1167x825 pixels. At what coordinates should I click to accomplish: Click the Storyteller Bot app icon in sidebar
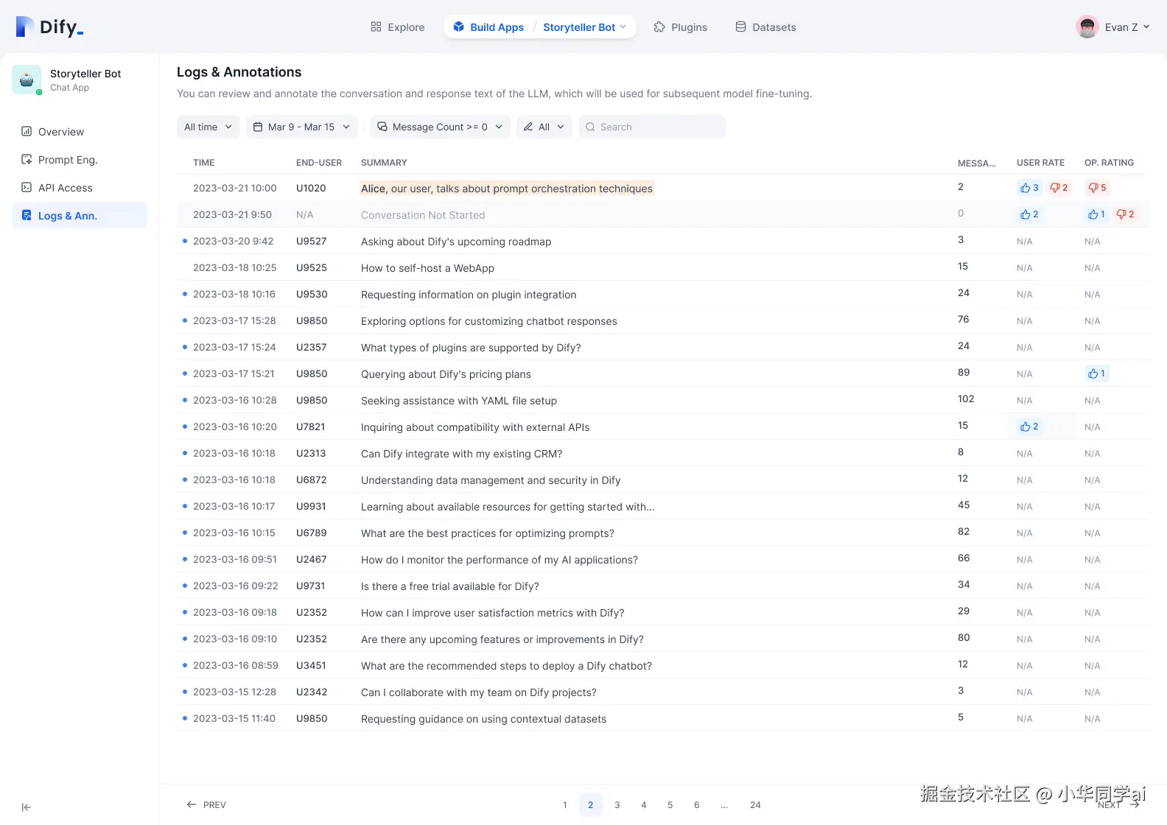click(x=27, y=80)
